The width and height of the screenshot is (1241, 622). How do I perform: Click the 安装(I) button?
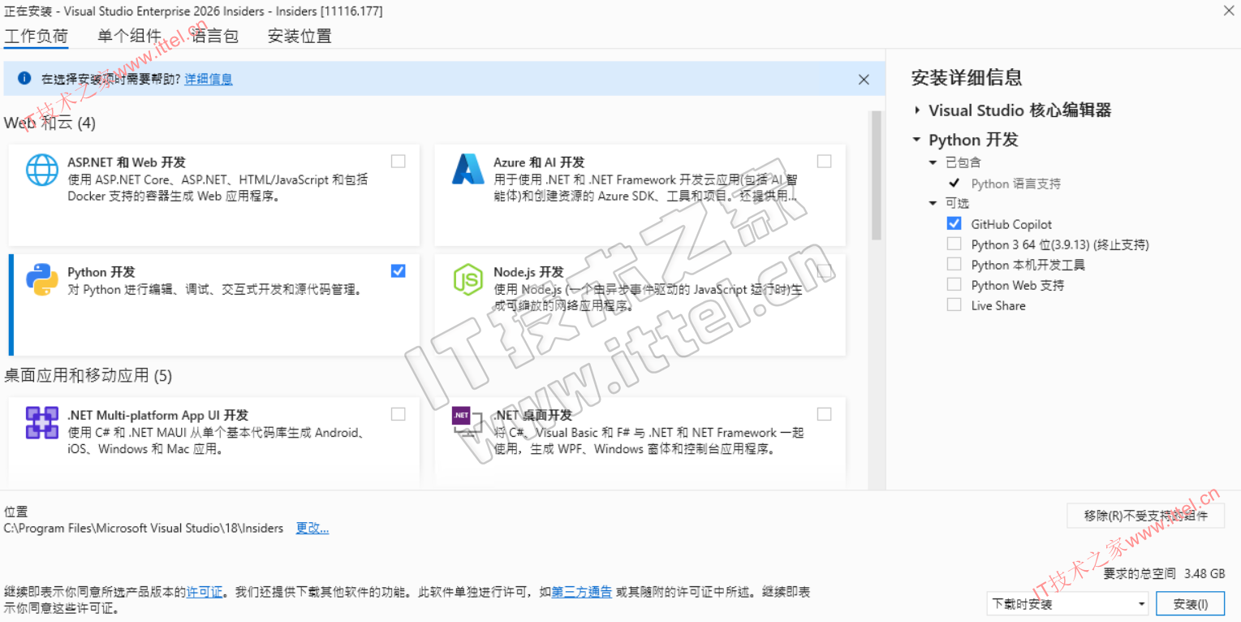coord(1191,604)
